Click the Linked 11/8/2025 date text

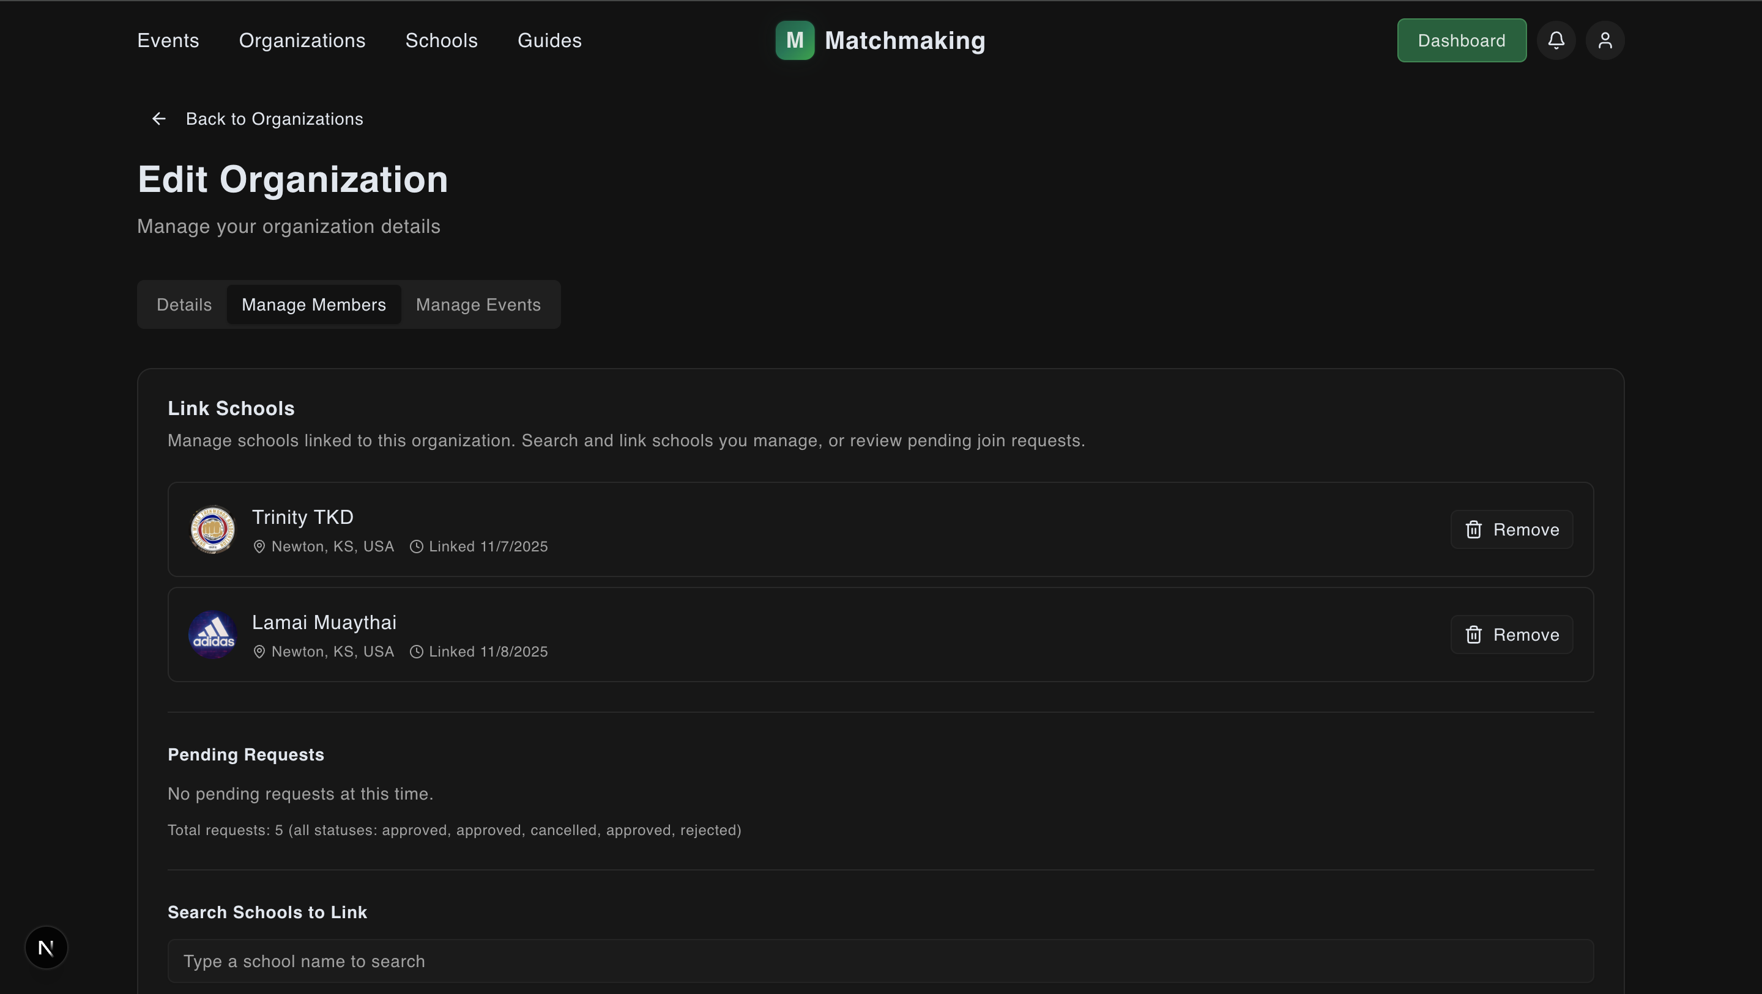click(488, 652)
